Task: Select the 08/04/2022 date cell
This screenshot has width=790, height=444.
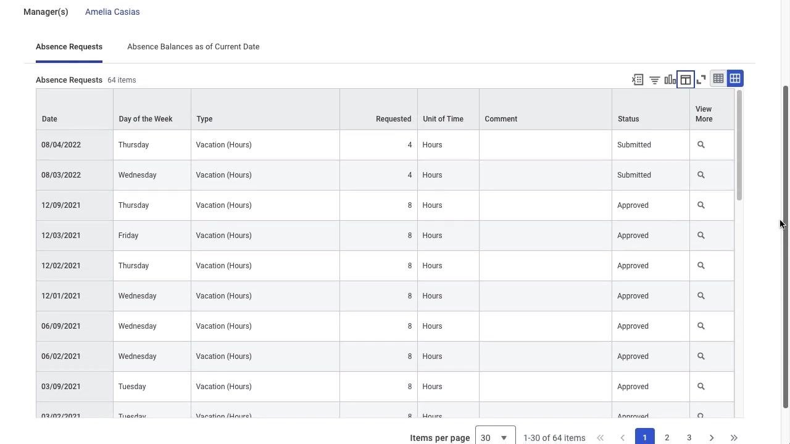Action: [75, 145]
